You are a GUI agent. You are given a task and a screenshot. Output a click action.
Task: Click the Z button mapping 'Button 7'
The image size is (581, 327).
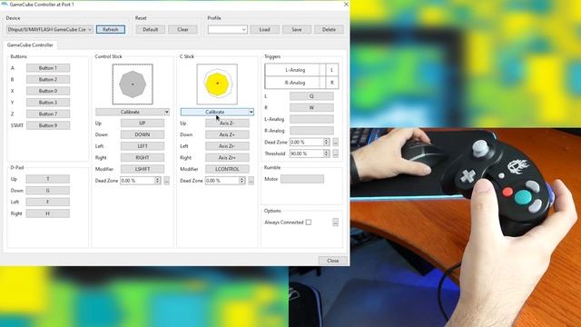click(48, 114)
